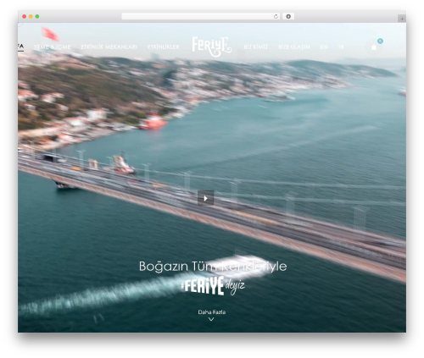Click the cart item count badge
This screenshot has width=424, height=358.
380,41
